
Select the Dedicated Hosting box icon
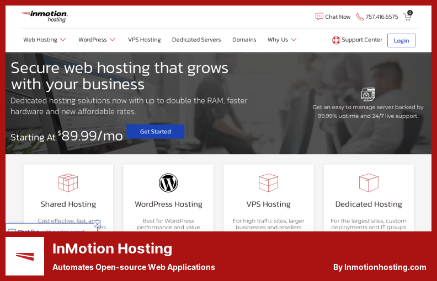(369, 182)
